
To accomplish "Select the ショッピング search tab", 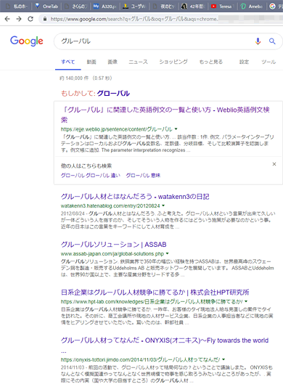I will click(173, 62).
